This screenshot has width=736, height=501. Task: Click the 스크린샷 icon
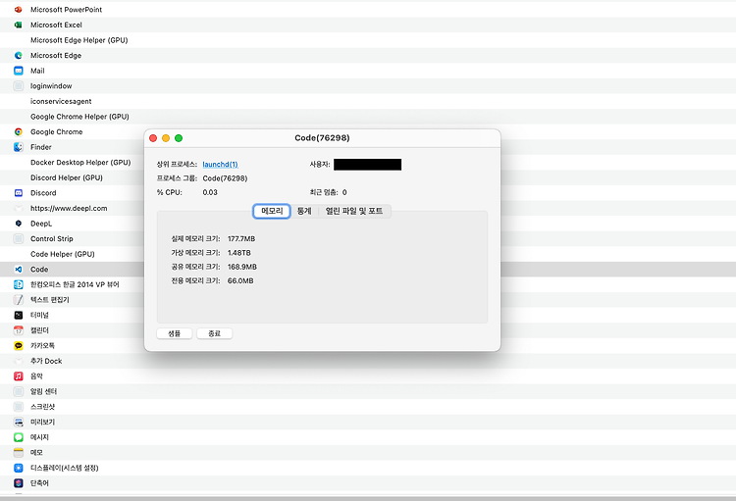pyautogui.click(x=19, y=407)
